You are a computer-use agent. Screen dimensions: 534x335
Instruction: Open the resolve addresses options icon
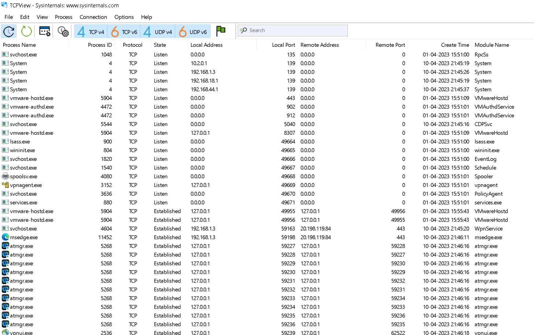tap(45, 31)
